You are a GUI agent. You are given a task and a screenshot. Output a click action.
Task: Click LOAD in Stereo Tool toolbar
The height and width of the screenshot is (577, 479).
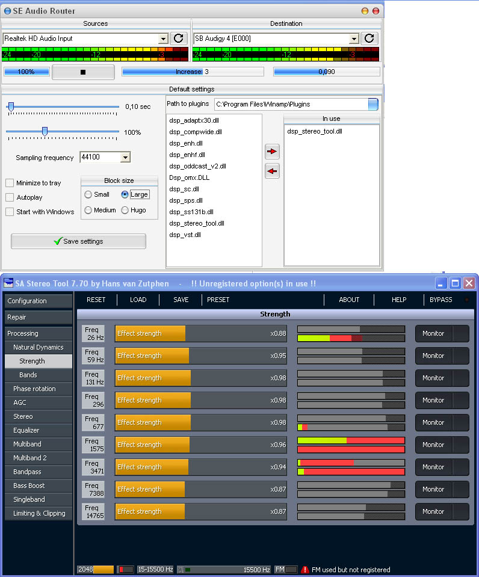[138, 300]
